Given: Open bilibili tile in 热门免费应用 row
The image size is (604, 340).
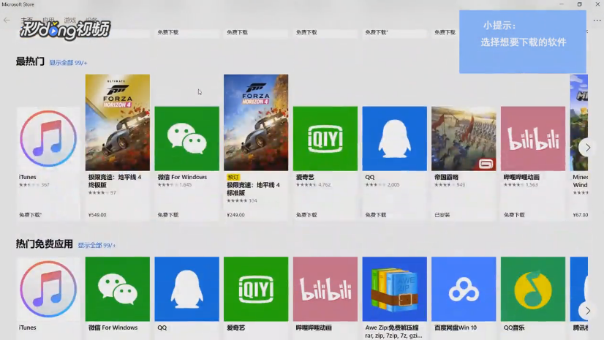Looking at the screenshot, I should coord(325,289).
